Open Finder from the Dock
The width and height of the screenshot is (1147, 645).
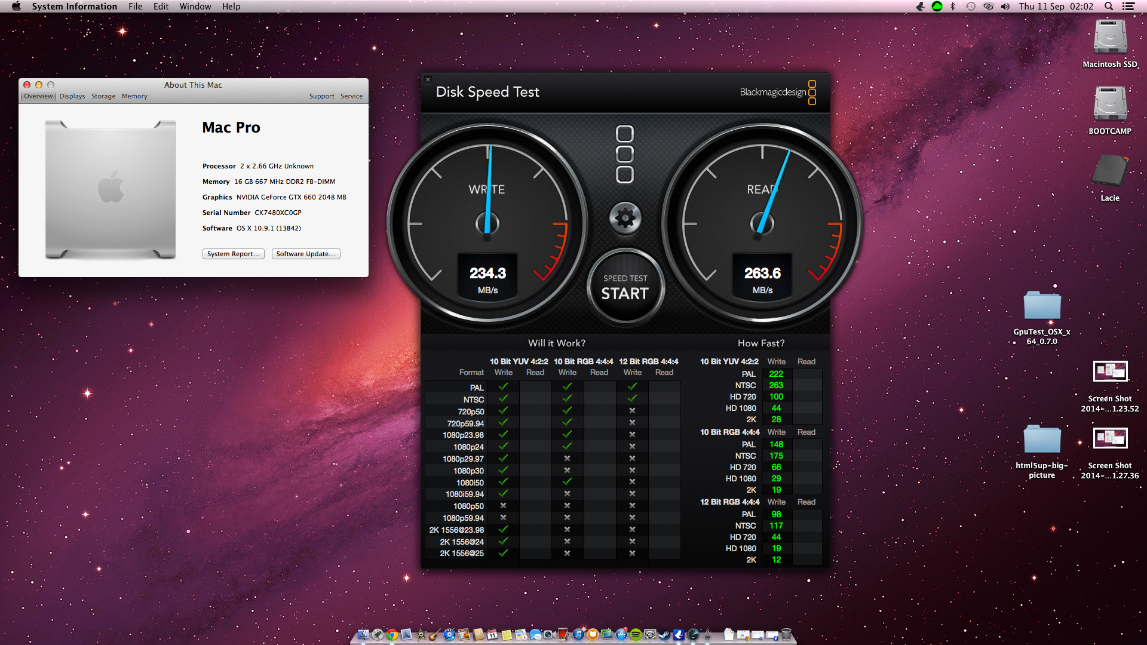pyautogui.click(x=363, y=634)
